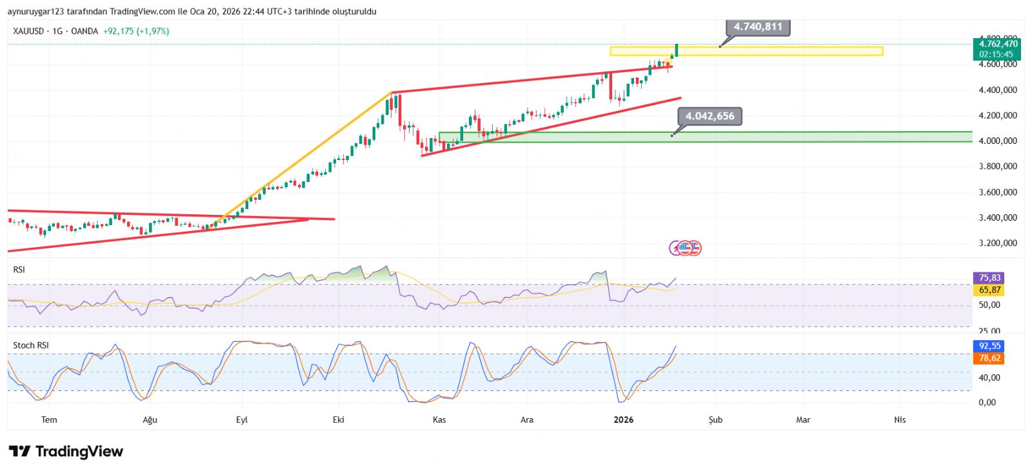Select the XAUUSD symbol title
Screen dimensions: 1032x473
coord(28,31)
